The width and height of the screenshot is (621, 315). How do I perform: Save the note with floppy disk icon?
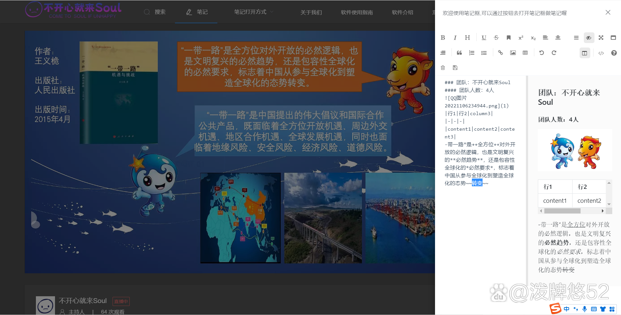pyautogui.click(x=455, y=68)
